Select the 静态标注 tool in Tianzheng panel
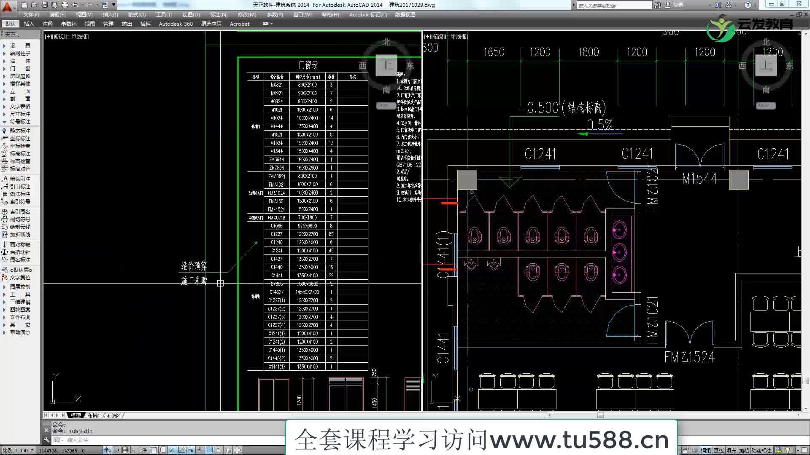The image size is (810, 455). [x=19, y=131]
